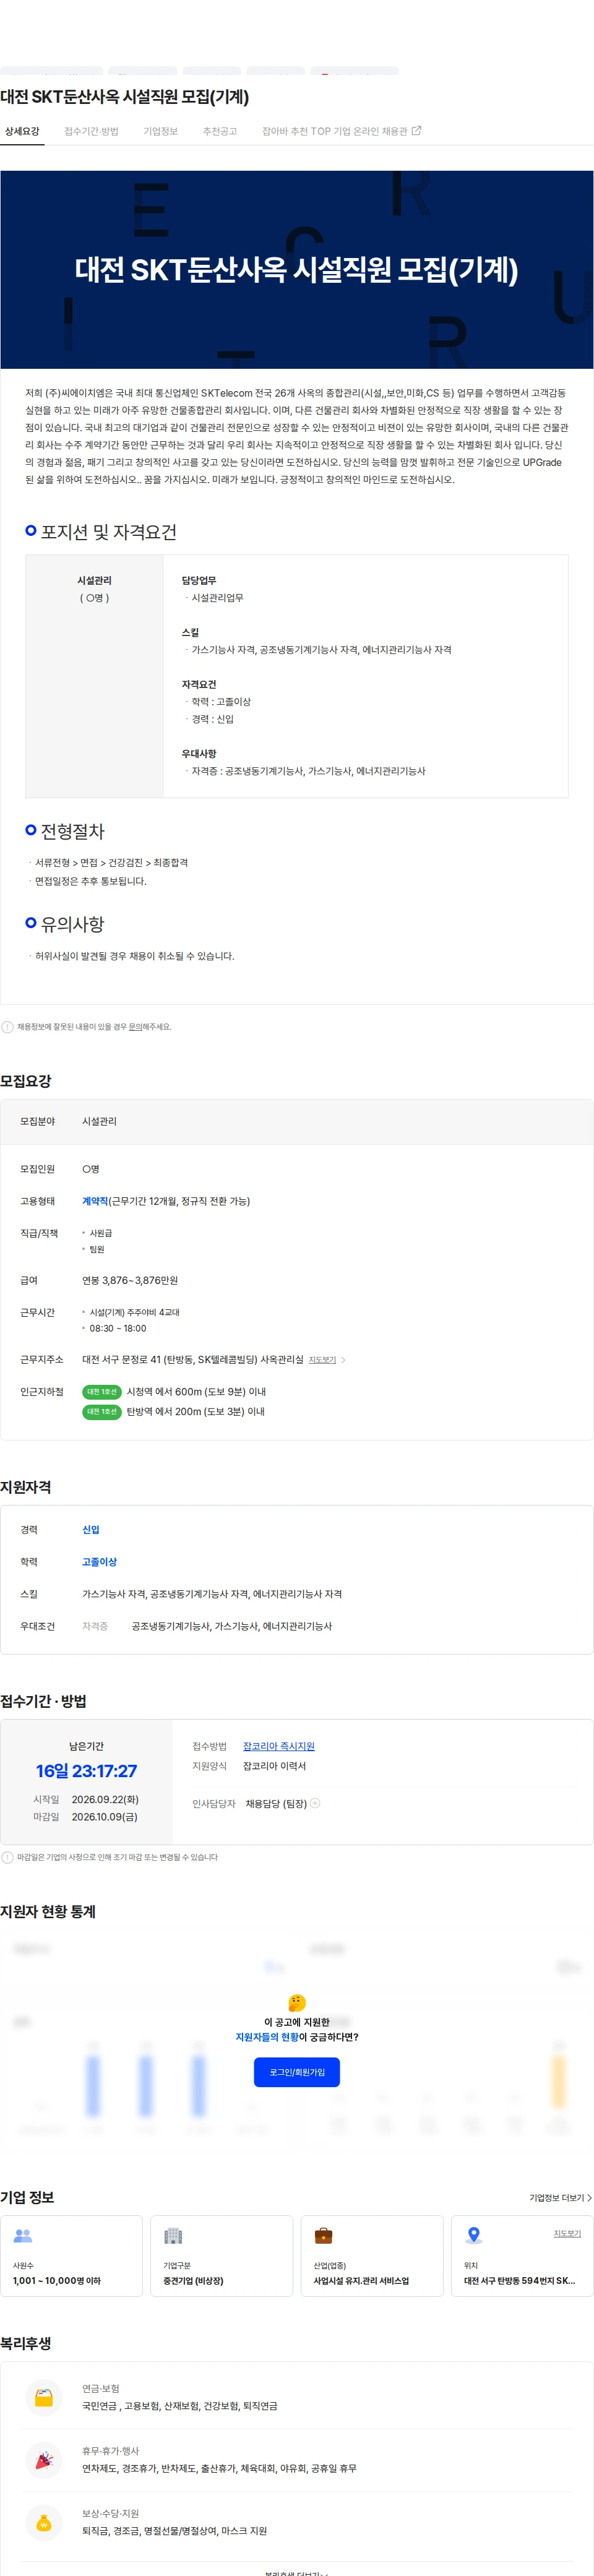Click 연봉 3,876~3,876만원 salary text
This screenshot has width=594, height=2576.
[x=130, y=1280]
